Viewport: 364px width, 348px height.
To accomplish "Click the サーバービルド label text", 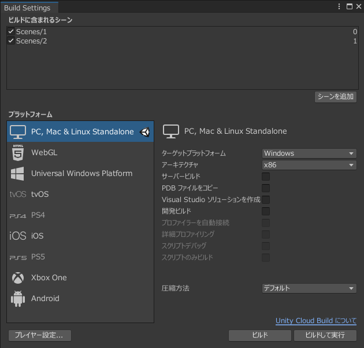I will [x=181, y=177].
